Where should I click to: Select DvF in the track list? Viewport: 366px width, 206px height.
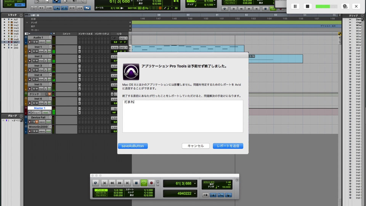(x=16, y=45)
